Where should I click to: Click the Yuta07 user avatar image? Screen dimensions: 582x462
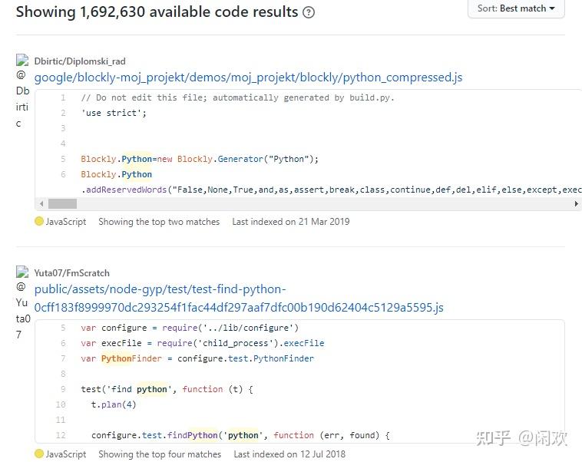coord(22,272)
